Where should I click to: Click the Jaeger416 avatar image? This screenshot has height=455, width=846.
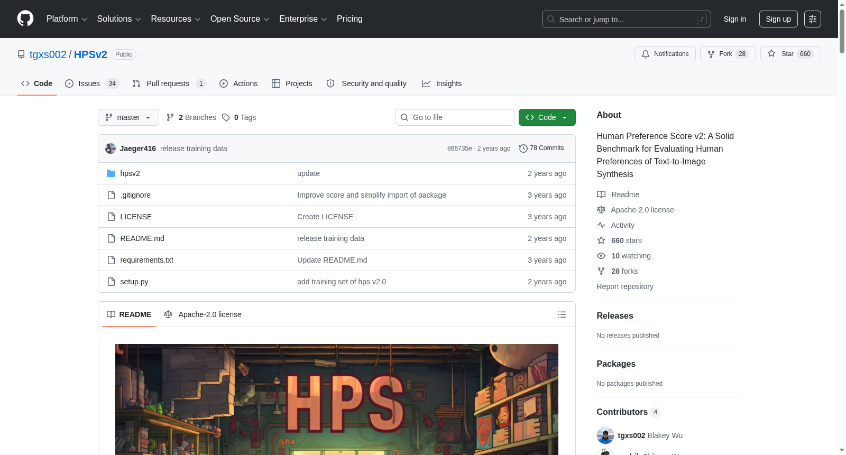(x=111, y=148)
